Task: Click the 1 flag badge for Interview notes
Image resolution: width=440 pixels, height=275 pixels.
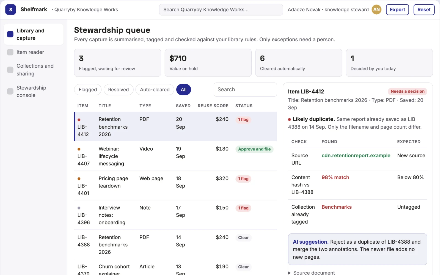Action: 243,208
